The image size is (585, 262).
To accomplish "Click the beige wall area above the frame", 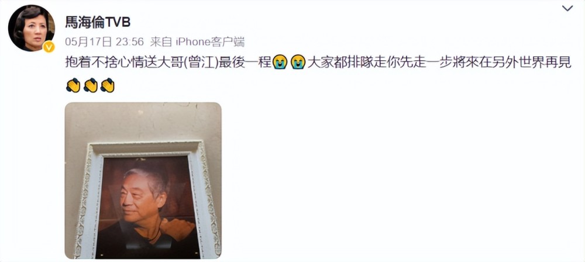I will pos(143,120).
